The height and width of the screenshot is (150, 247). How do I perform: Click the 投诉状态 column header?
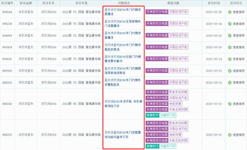tap(236, 3)
